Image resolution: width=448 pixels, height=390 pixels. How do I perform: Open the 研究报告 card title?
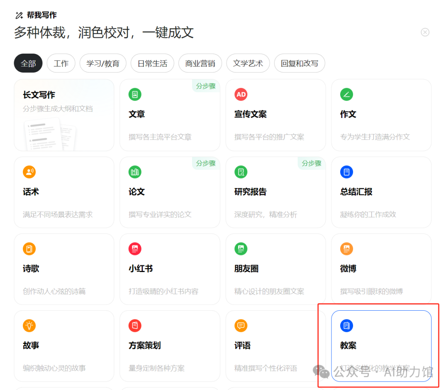click(250, 192)
